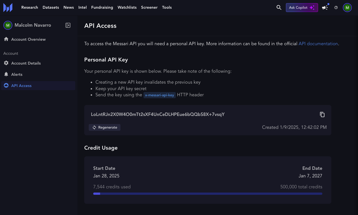Click the credit usage progress bar
The height and width of the screenshot is (215, 358).
coord(208,194)
